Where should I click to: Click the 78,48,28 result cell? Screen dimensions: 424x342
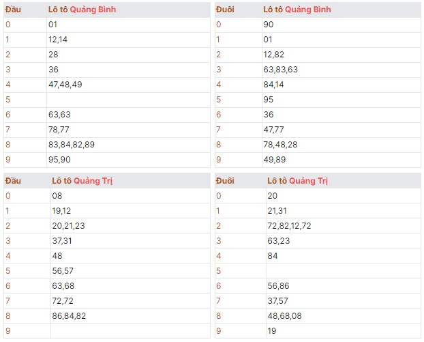coord(280,145)
